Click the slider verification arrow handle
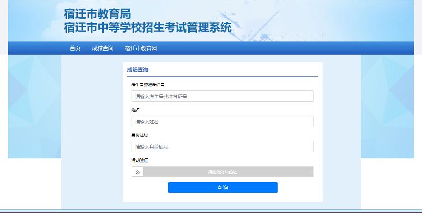 [137, 172]
